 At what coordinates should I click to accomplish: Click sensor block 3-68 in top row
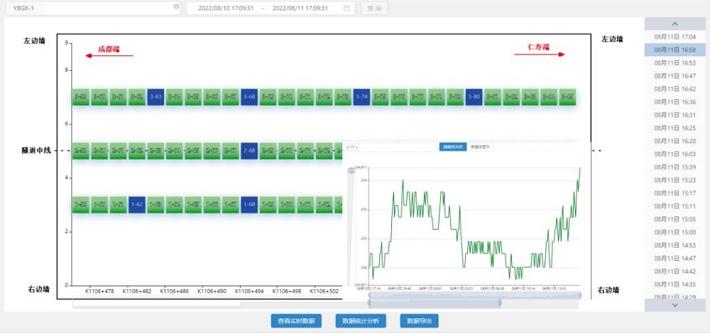(x=249, y=96)
